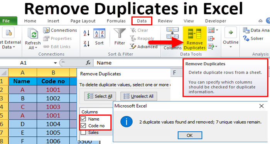Select the Data ribbon tab

click(x=142, y=21)
